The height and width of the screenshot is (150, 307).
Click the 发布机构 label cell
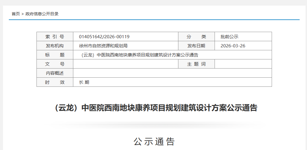click(x=55, y=46)
